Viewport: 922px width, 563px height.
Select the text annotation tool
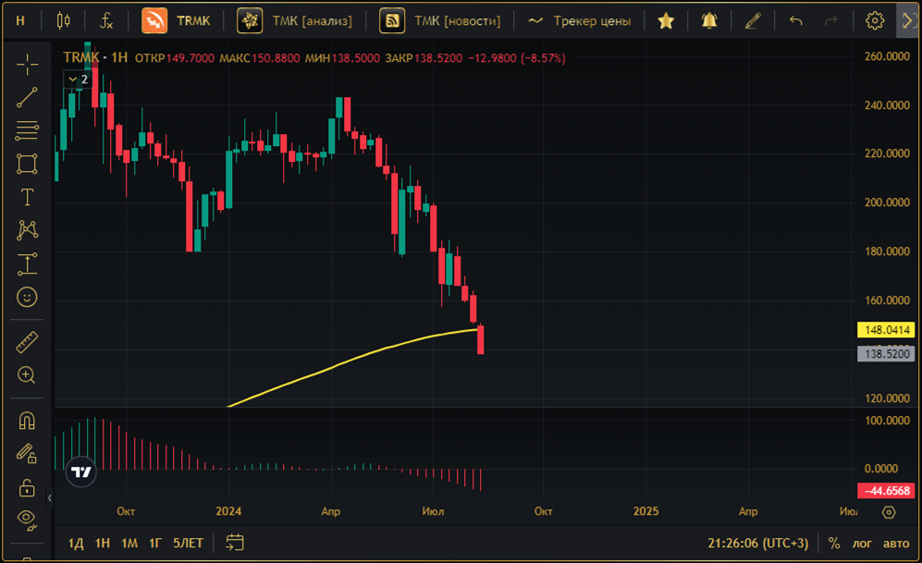pos(27,197)
